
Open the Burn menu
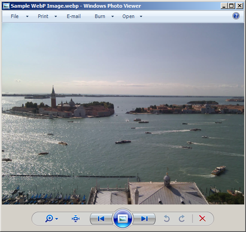100,16
